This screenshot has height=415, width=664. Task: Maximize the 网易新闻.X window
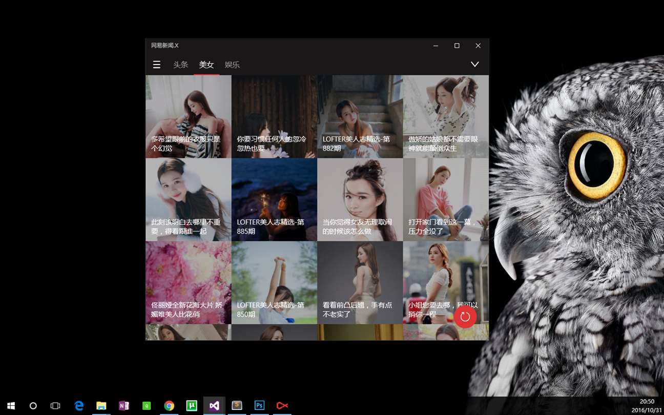(x=457, y=46)
